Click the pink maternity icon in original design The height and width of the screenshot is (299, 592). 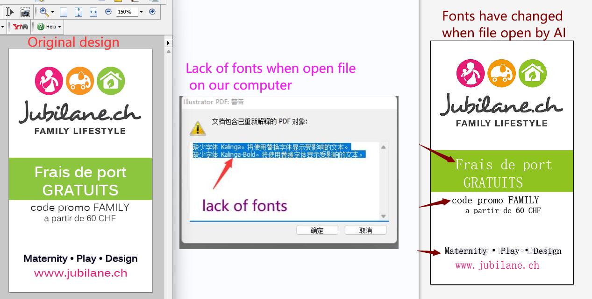click(x=49, y=81)
